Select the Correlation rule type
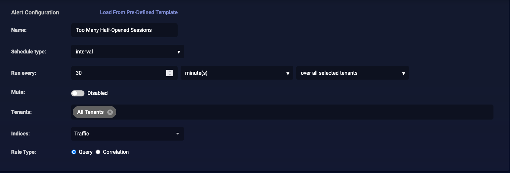The height and width of the screenshot is (173, 510). tap(98, 152)
